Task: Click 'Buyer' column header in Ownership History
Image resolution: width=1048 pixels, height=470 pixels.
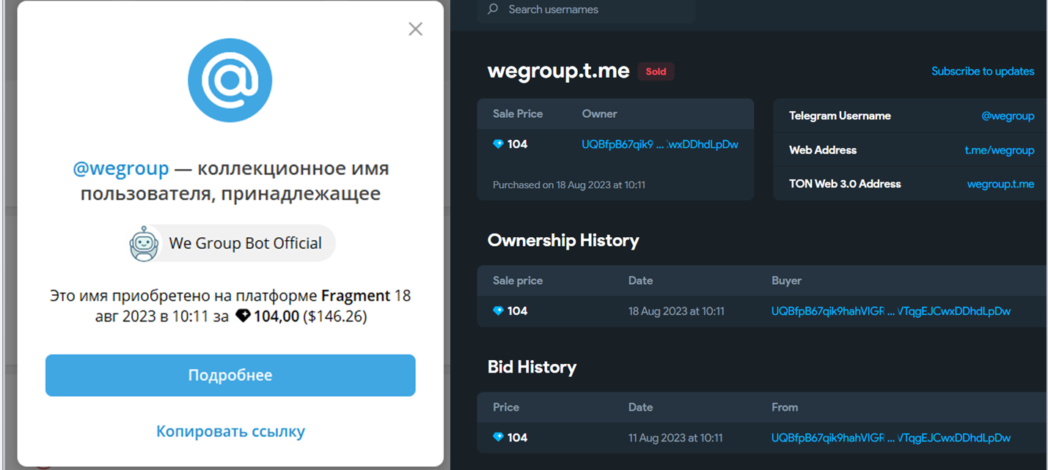Action: [787, 280]
